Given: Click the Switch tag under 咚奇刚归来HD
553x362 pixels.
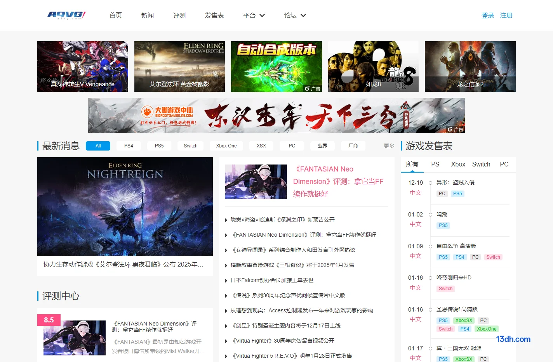Looking at the screenshot, I should [x=445, y=289].
